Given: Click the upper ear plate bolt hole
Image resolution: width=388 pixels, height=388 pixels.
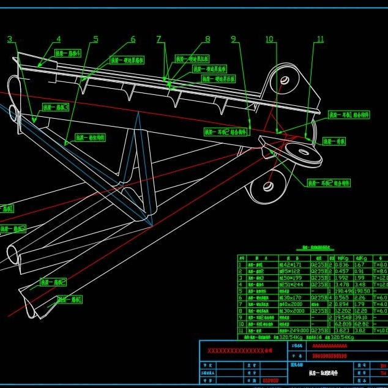Looking at the screenshot, I should pyautogui.click(x=285, y=80).
